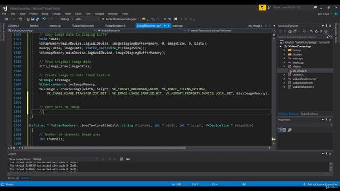
Task: Open the Debug configuration dropdown
Action: [66, 19]
